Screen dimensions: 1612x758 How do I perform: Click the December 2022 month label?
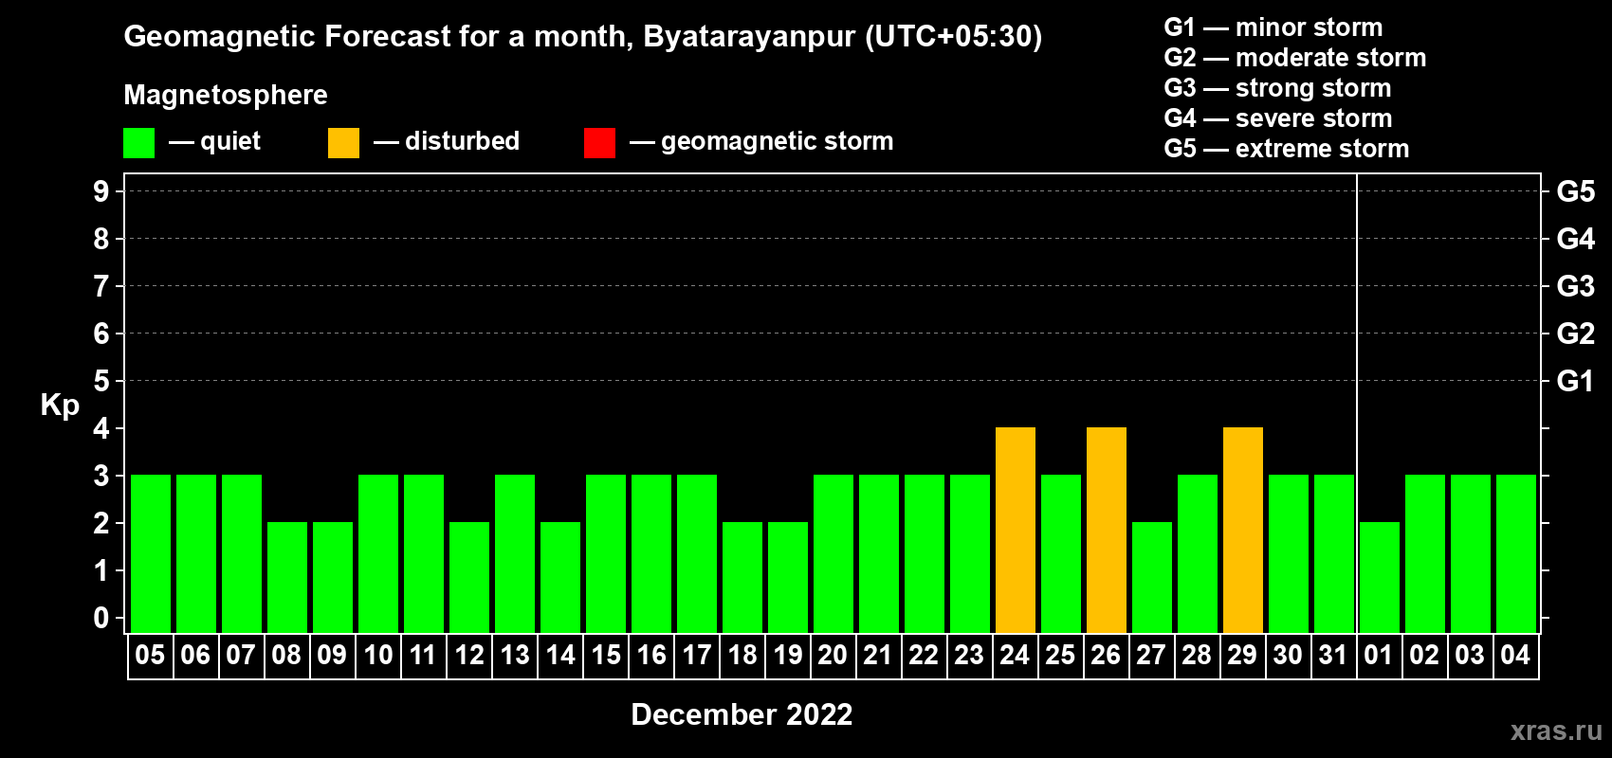tap(742, 714)
